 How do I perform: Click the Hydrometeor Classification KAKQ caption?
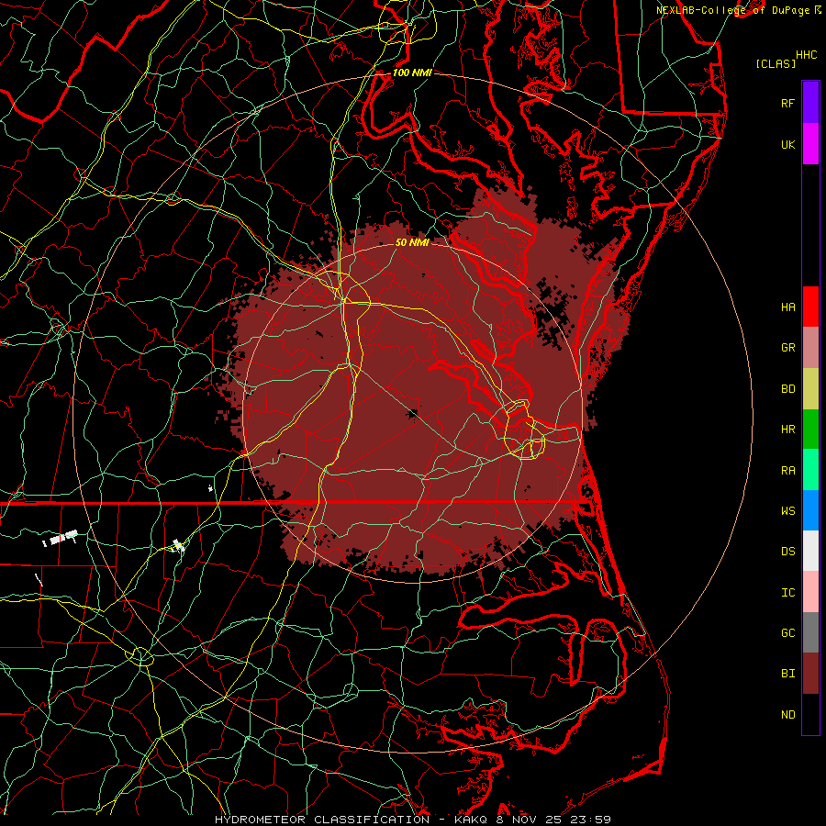coord(413,820)
